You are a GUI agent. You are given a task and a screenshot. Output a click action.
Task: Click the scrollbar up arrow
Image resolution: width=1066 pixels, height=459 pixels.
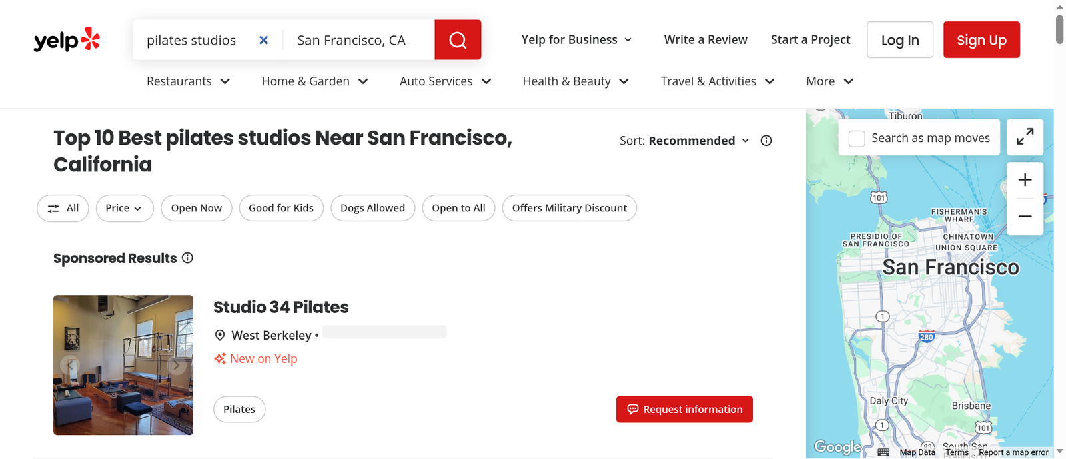pyautogui.click(x=1059, y=7)
